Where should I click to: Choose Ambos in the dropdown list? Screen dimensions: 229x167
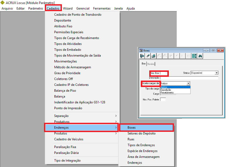pos(175,87)
